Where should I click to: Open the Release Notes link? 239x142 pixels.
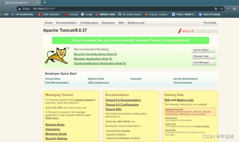[x=55, y=125]
